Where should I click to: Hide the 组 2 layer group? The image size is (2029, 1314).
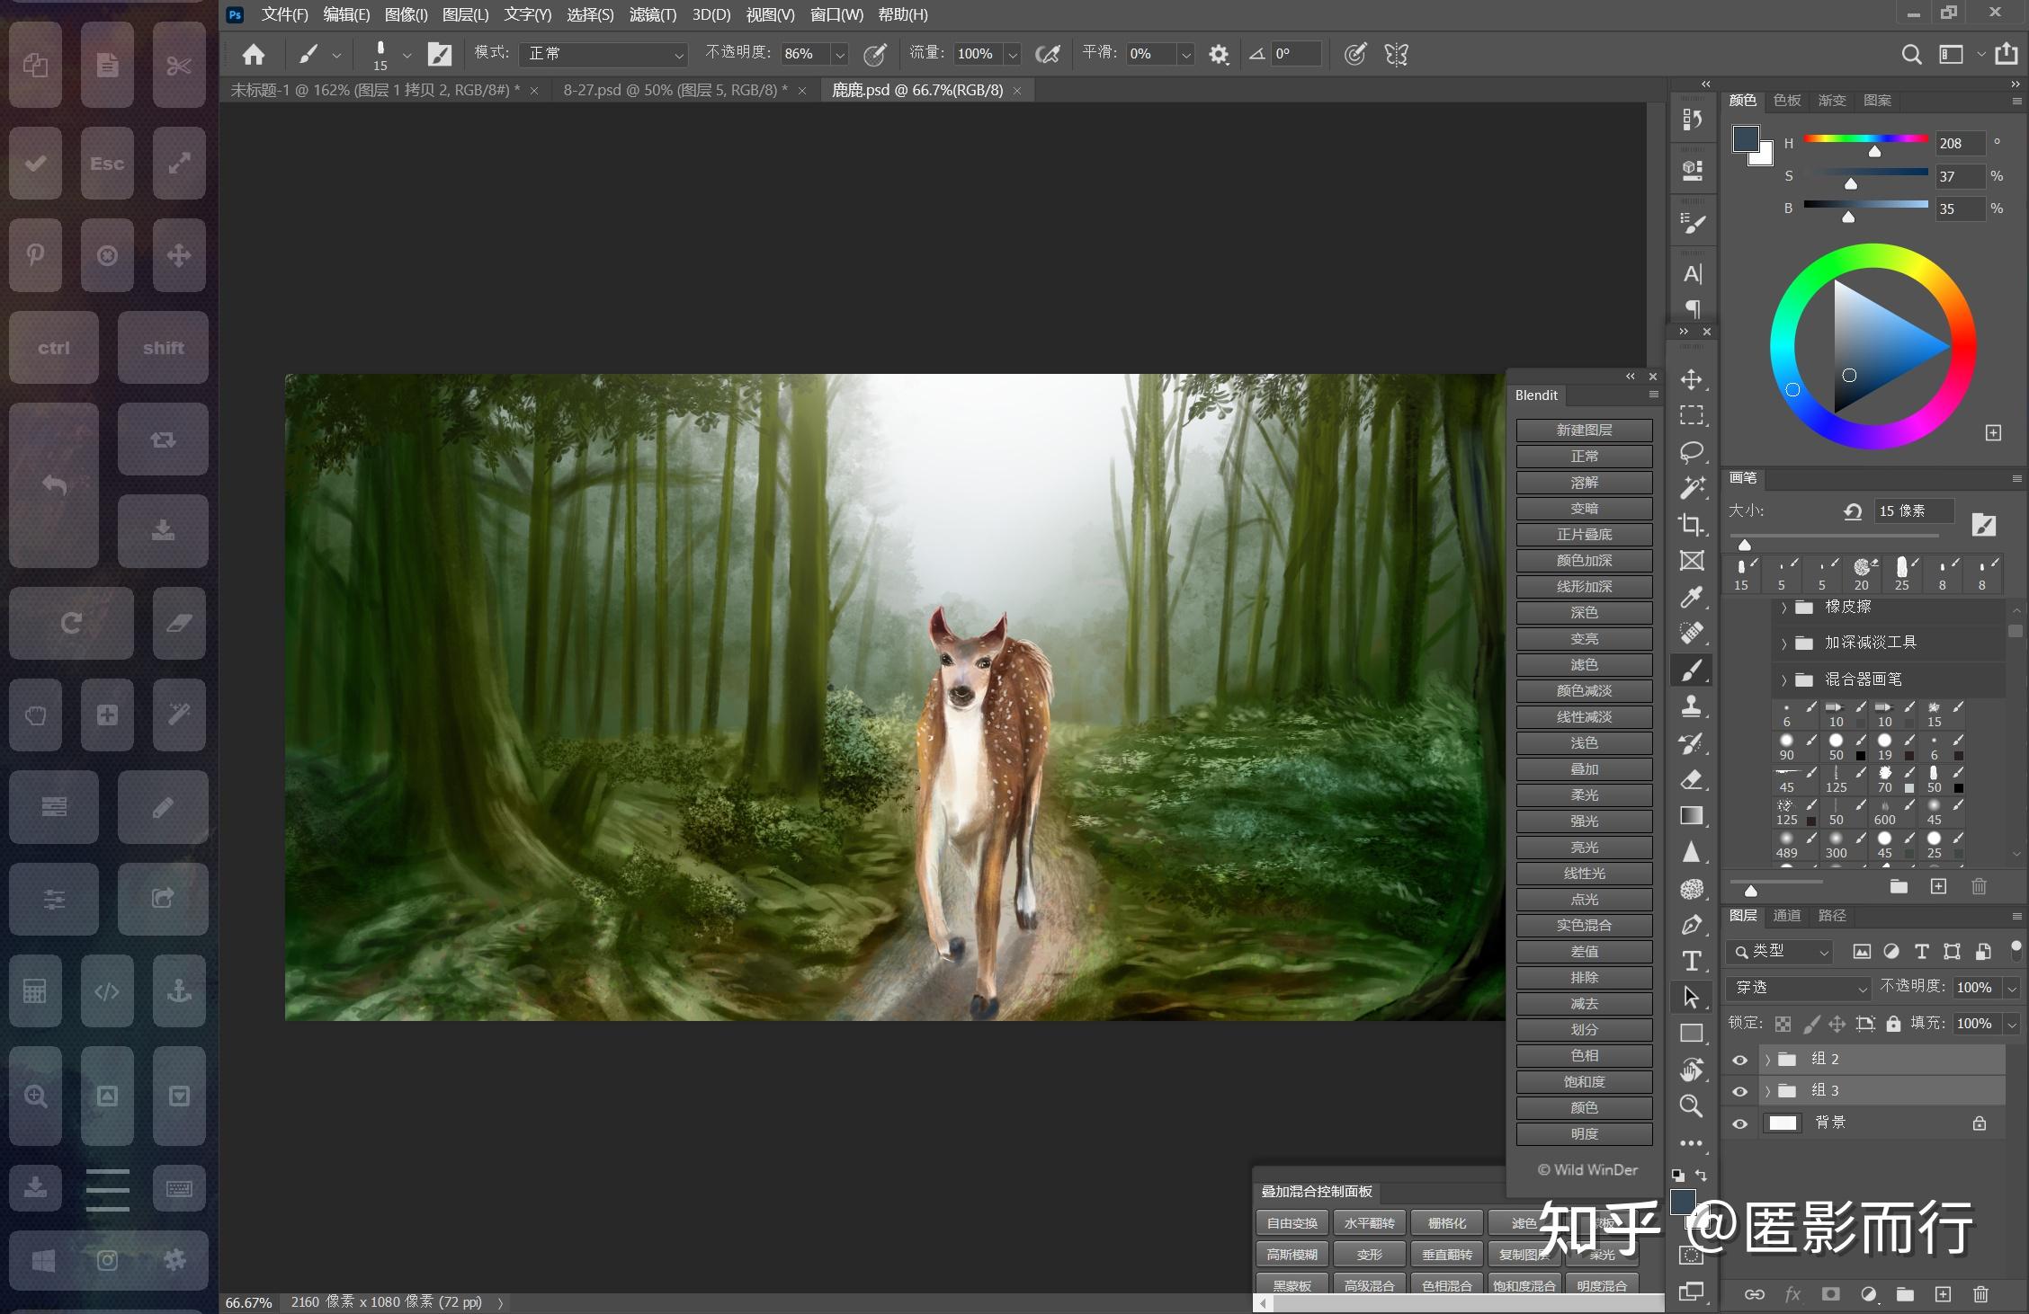pos(1740,1060)
